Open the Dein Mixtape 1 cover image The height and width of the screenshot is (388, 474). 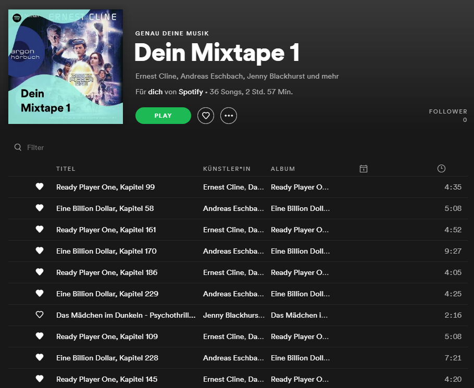(66, 67)
